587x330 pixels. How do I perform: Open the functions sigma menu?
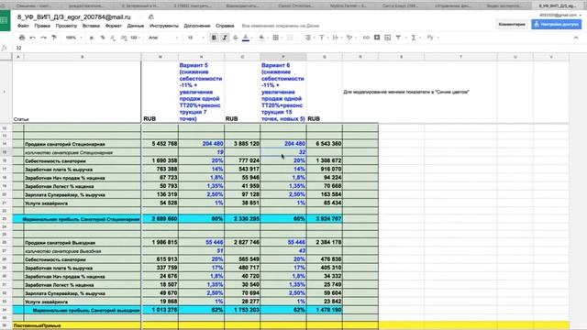[415, 38]
